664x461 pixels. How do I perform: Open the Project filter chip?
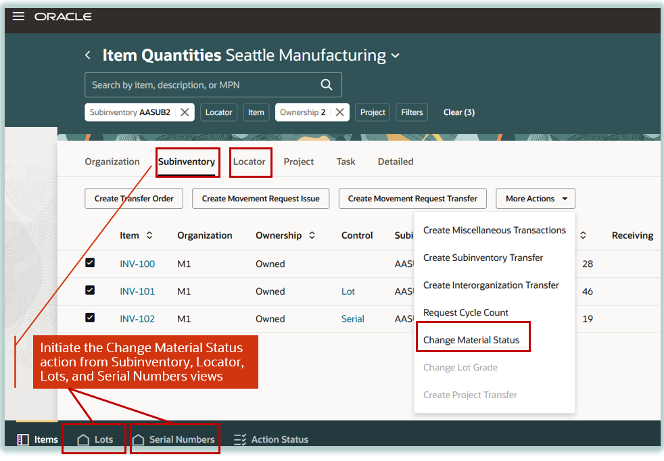372,112
